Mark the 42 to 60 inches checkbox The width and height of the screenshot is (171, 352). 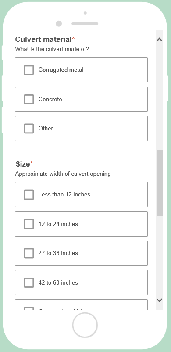coord(29,283)
